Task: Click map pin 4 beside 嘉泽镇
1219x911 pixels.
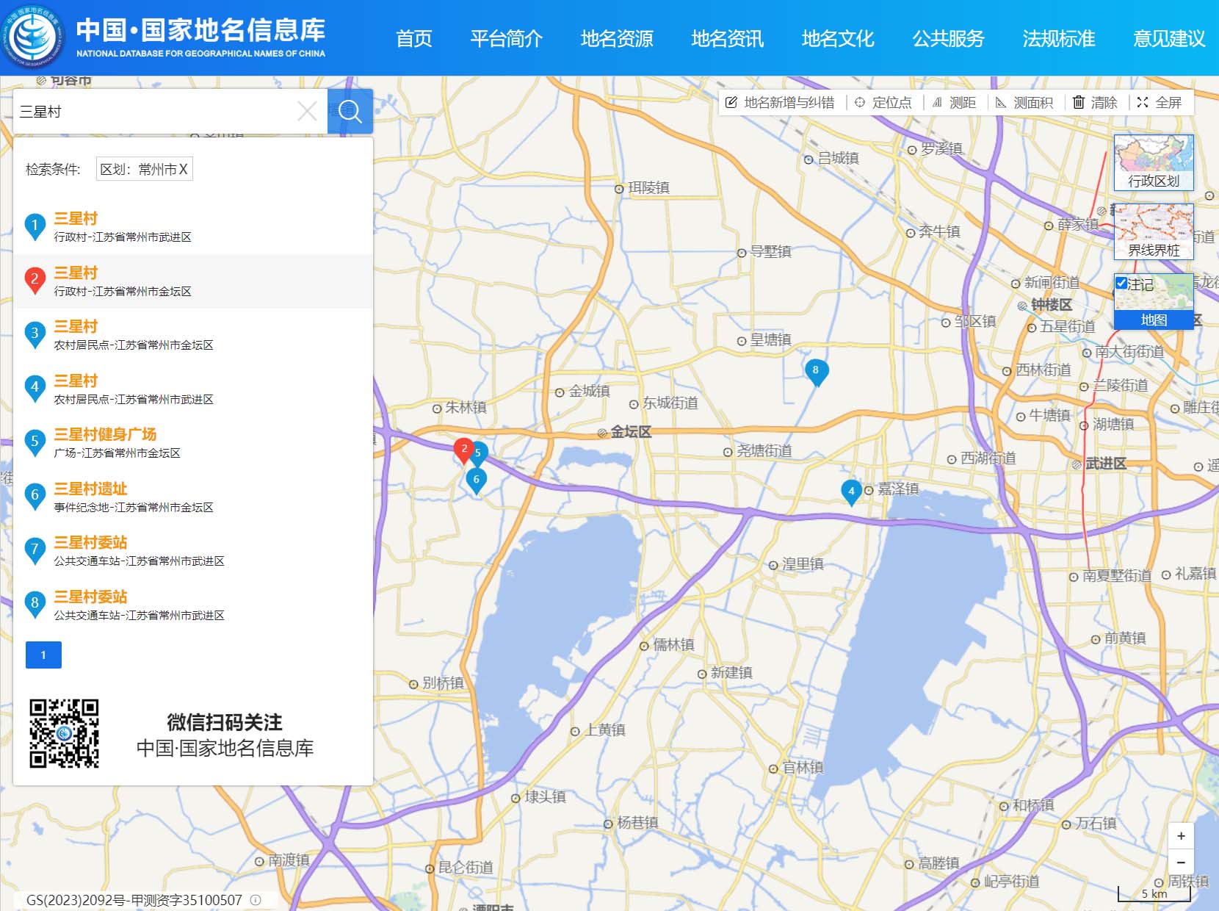Action: tap(851, 492)
